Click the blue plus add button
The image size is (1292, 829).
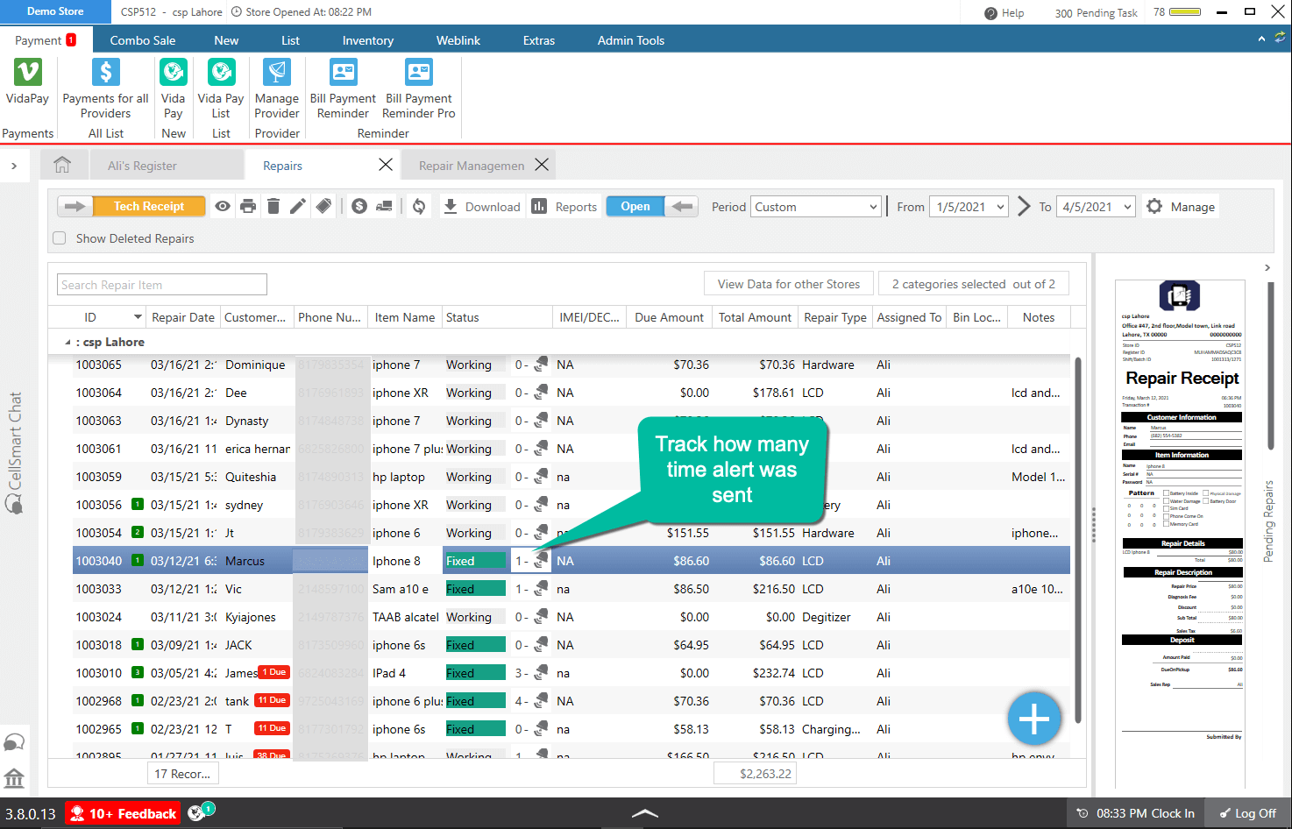coord(1034,719)
